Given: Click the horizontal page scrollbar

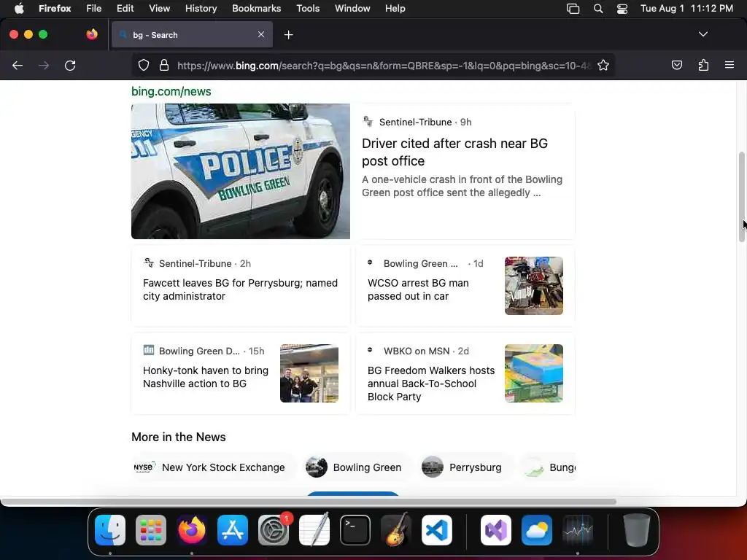Looking at the screenshot, I should [309, 502].
